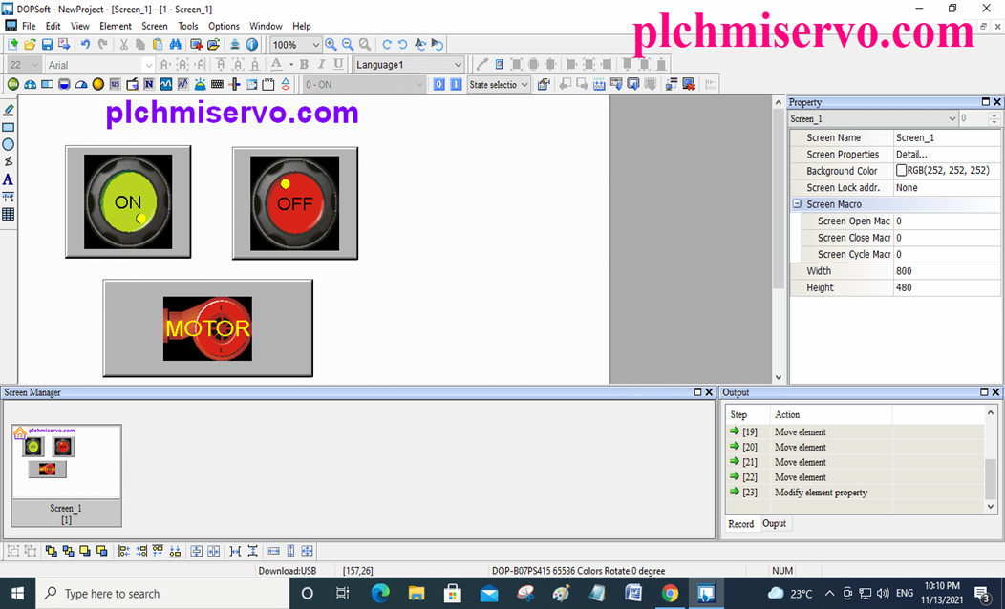Screen dimensions: 1005x609
Task: Click the Paste clipboard icon
Action: point(158,44)
